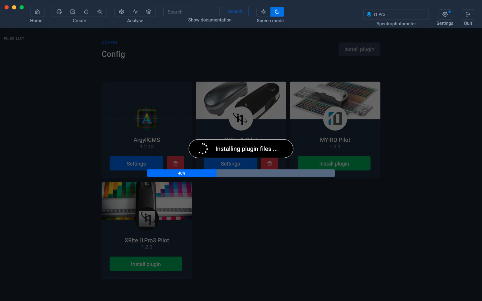Switch to light screen mode

263,12
